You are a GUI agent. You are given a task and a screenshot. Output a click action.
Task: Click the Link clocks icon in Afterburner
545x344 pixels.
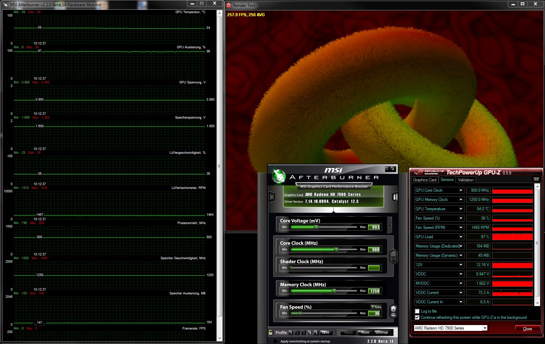393,256
